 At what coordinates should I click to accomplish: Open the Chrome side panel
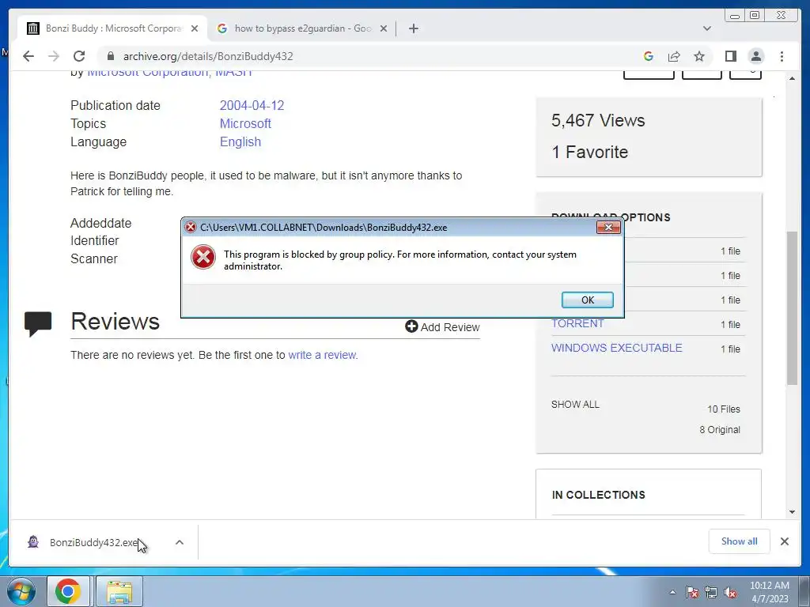coord(730,56)
